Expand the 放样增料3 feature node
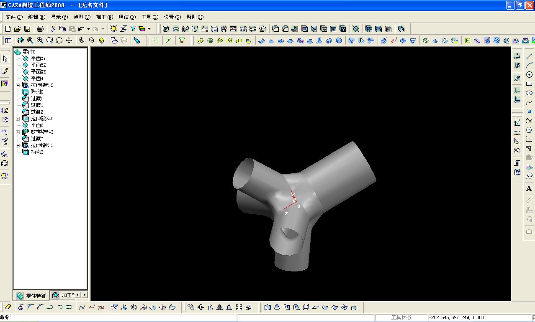 18,132
